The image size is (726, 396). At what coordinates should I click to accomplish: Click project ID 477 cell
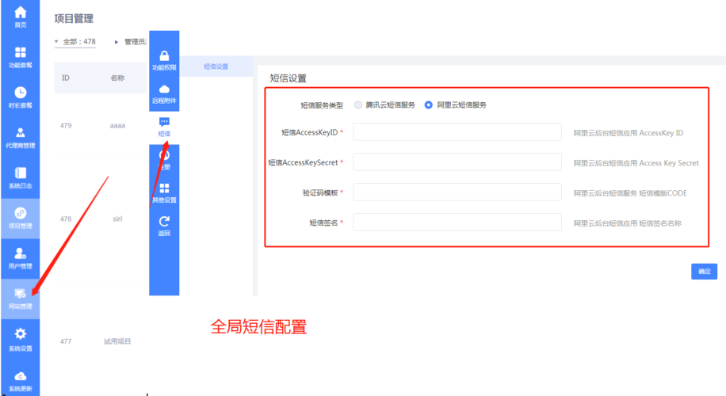pyautogui.click(x=66, y=341)
